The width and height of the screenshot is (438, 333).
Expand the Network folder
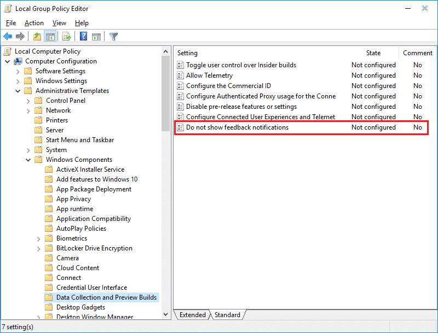pos(28,110)
